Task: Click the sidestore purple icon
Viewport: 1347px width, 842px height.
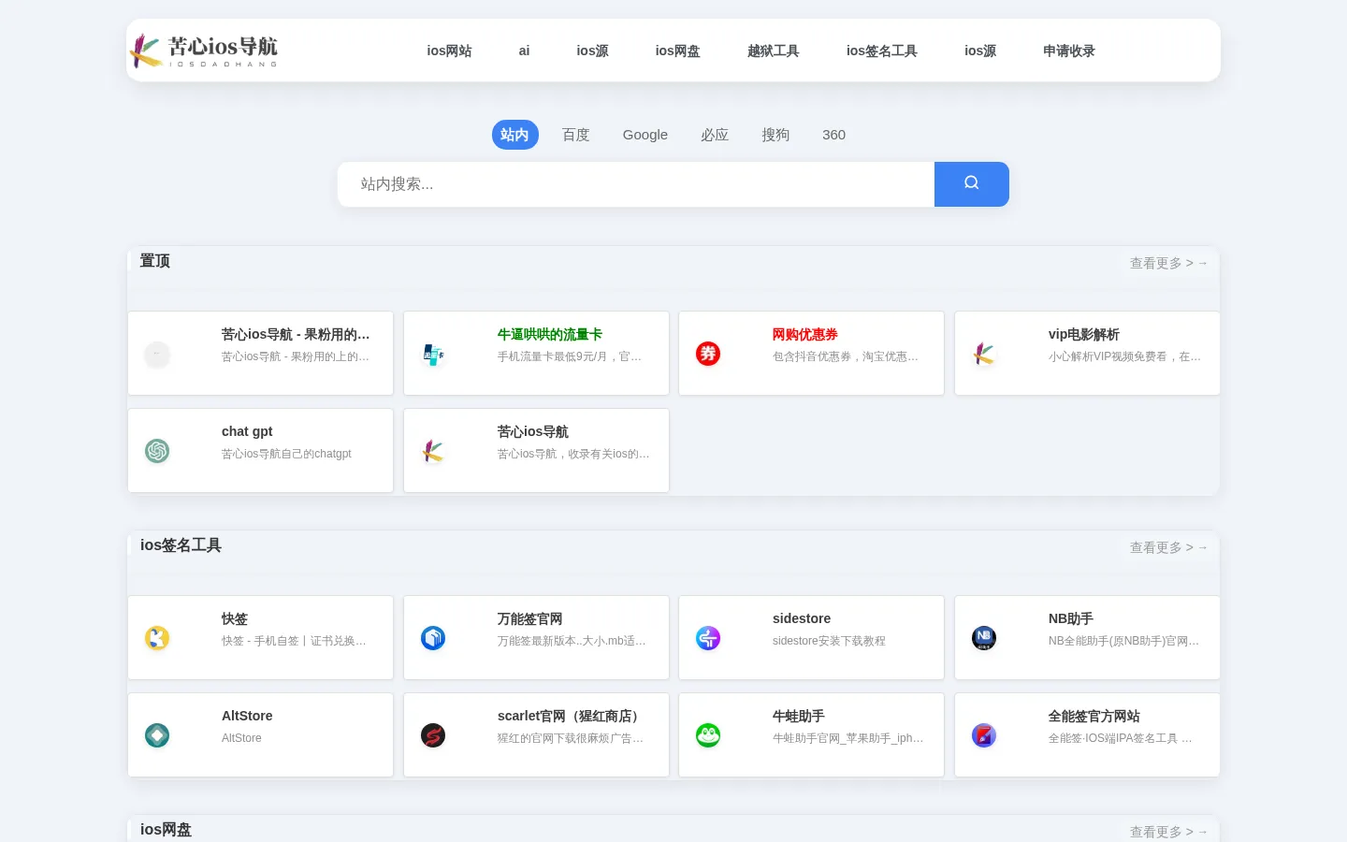Action: pos(708,638)
